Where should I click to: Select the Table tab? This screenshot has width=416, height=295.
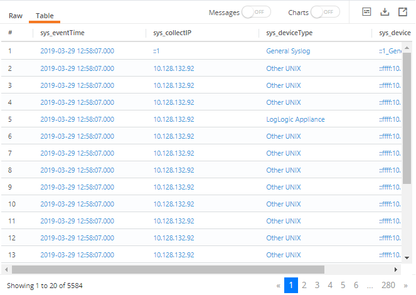click(45, 15)
